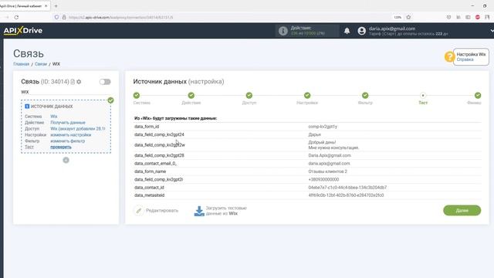Open the 'Wix' system link
Image resolution: width=494 pixels, height=278 pixels.
point(54,117)
